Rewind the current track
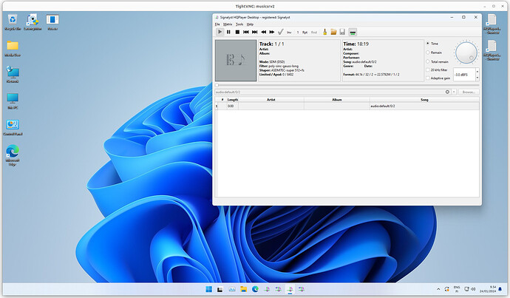The width and height of the screenshot is (510, 298). coord(263,32)
